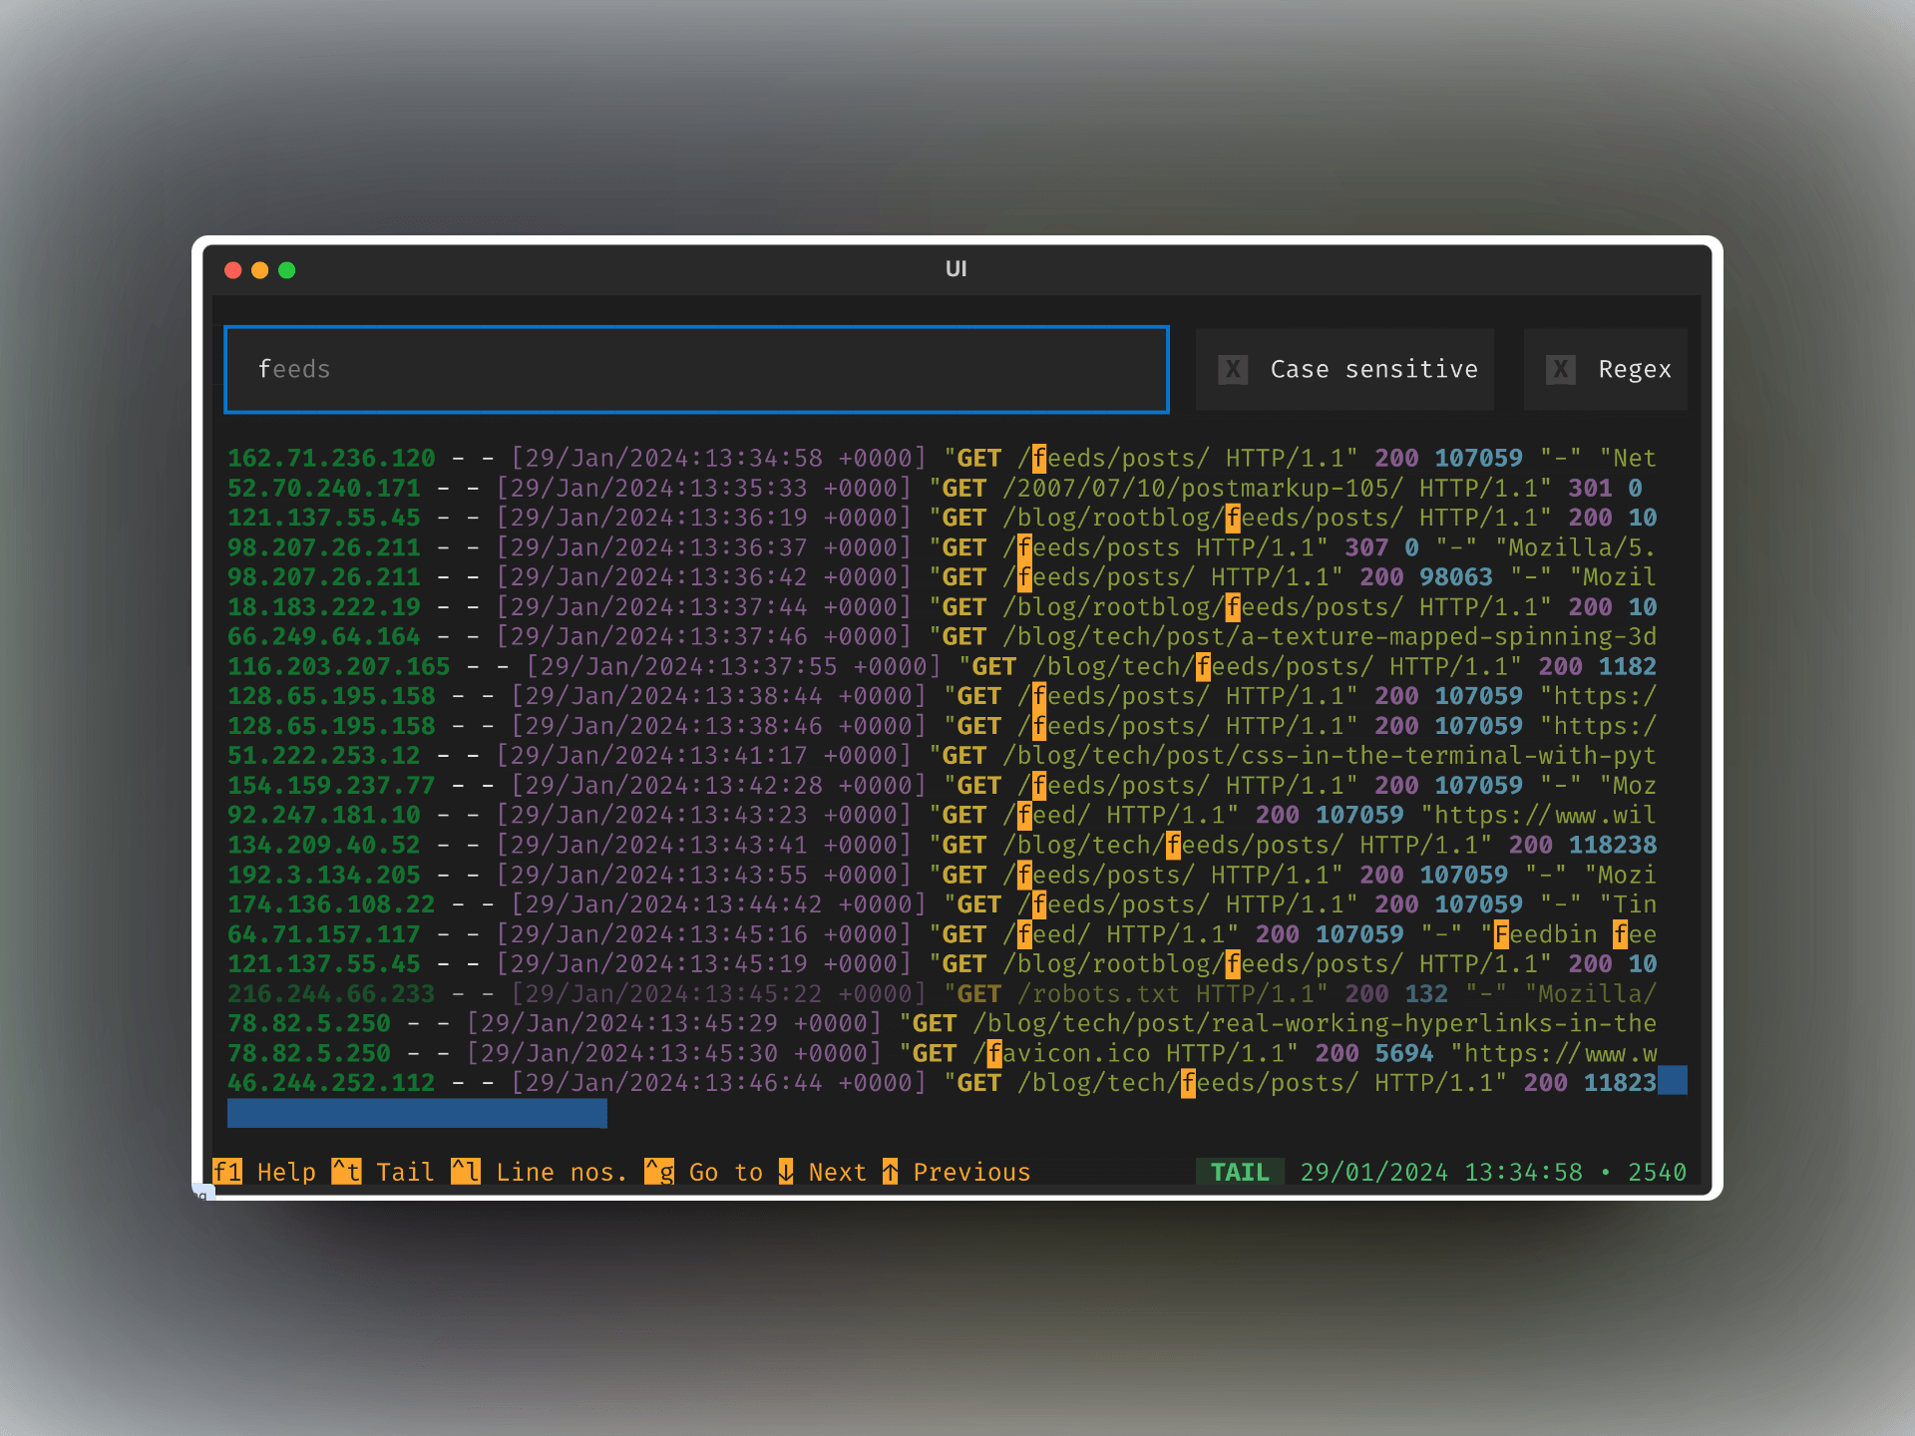Click the up-arrow Previous key badge
This screenshot has width=1915, height=1436.
[x=890, y=1172]
